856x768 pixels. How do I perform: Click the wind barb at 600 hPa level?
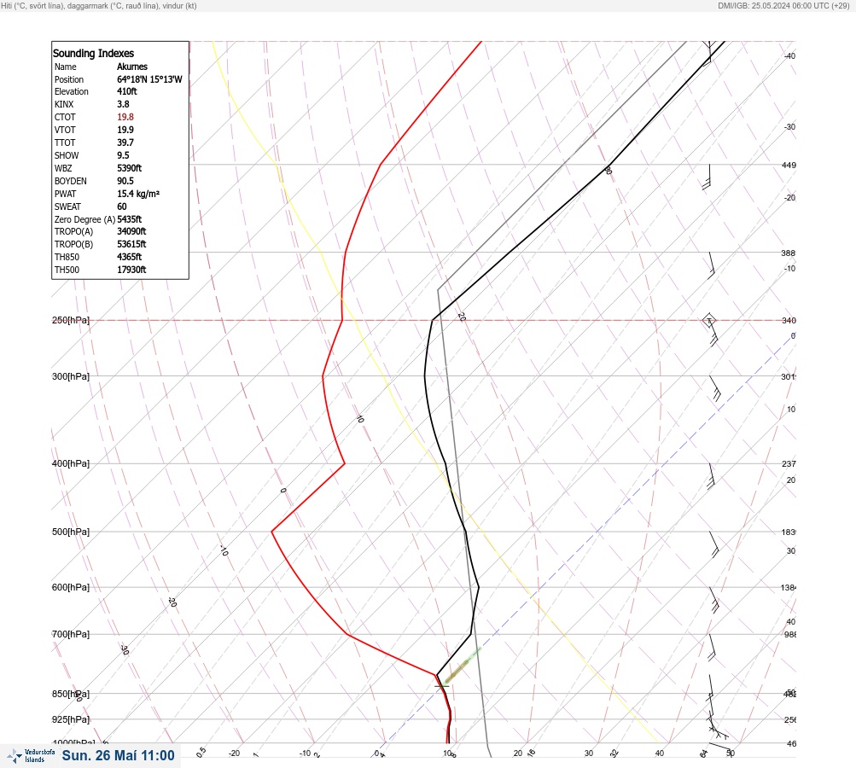click(713, 600)
